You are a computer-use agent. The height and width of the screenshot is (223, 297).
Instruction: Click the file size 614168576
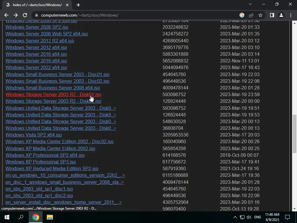[x=174, y=155]
